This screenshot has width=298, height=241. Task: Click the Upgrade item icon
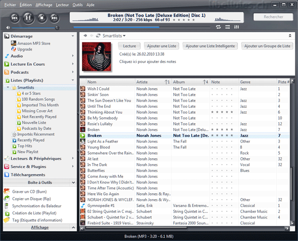tap(13, 49)
